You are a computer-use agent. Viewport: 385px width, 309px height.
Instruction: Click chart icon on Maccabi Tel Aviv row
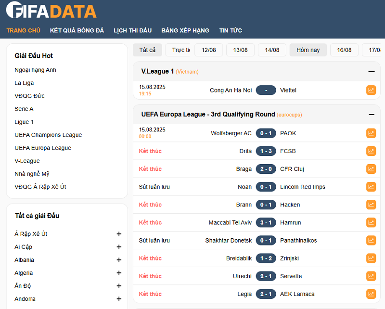371,222
